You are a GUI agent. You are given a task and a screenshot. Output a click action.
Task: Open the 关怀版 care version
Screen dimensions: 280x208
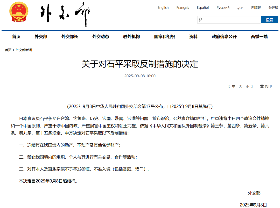274,8
